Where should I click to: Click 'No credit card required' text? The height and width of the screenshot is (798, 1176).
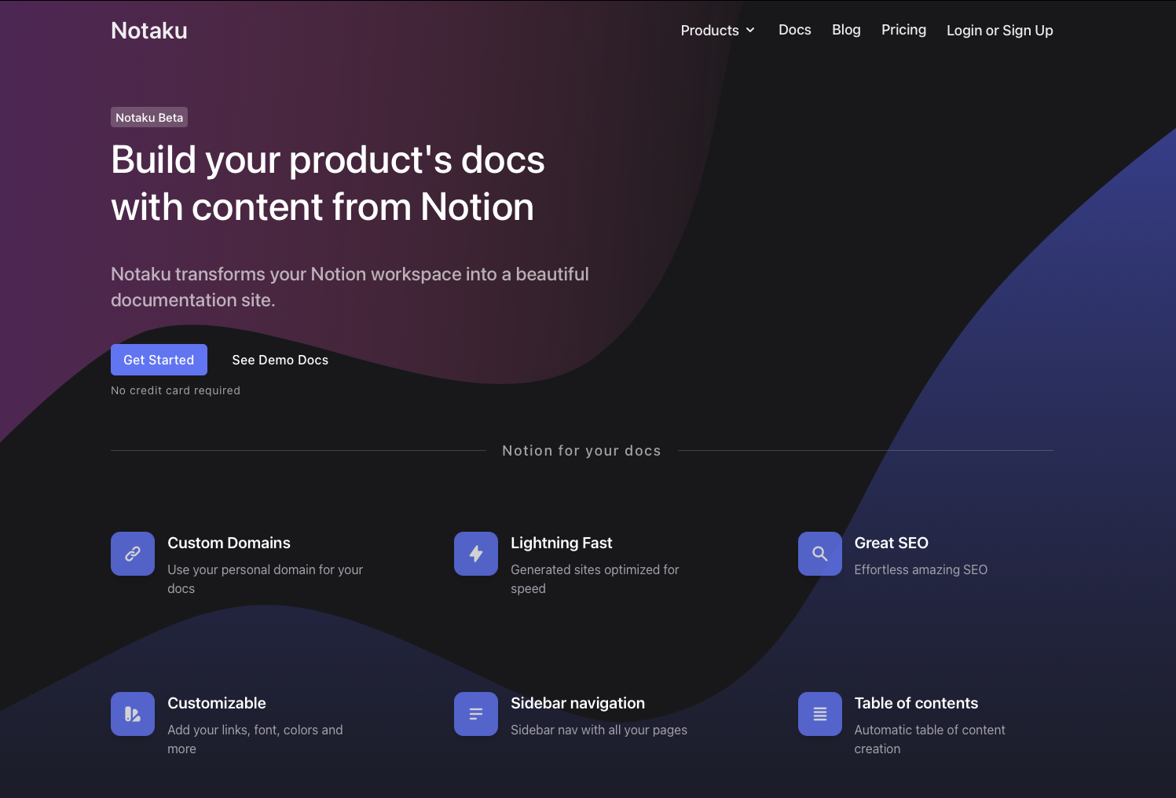[175, 390]
